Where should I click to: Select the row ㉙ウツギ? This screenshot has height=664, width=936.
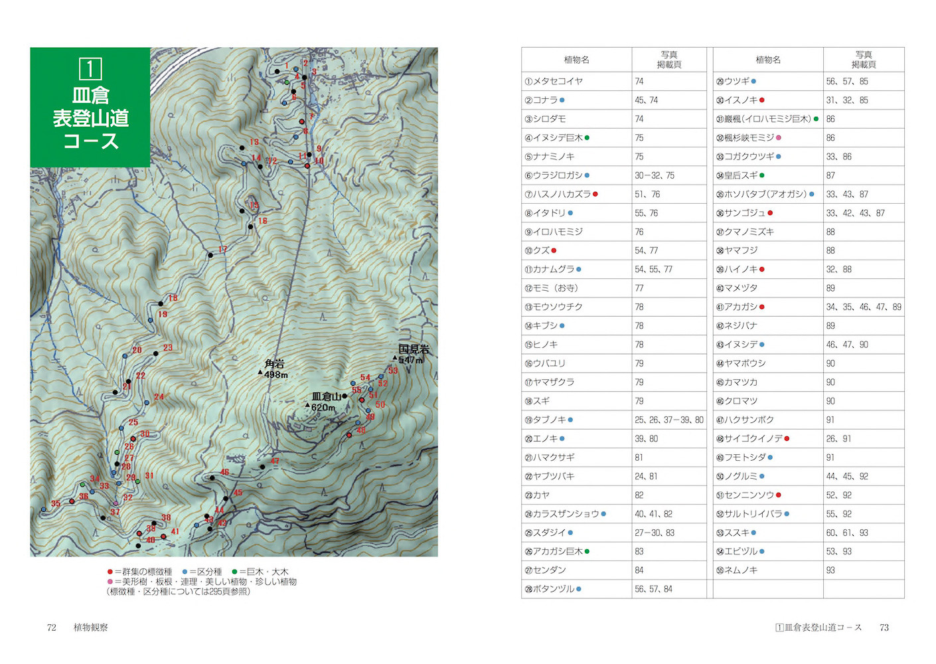pyautogui.click(x=809, y=81)
